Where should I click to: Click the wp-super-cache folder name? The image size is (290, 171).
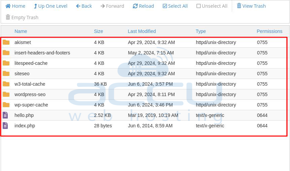point(31,105)
